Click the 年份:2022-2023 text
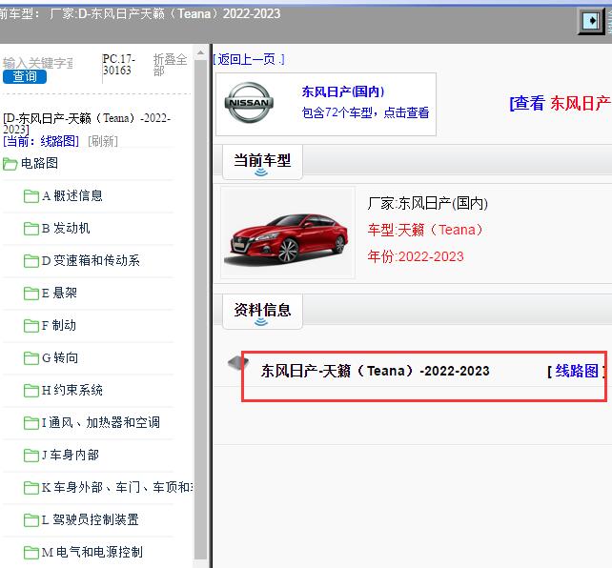 point(416,256)
